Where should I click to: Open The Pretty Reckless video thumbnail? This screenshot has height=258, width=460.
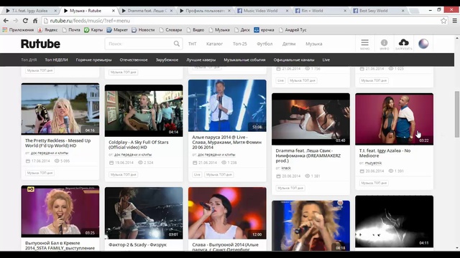click(x=60, y=109)
